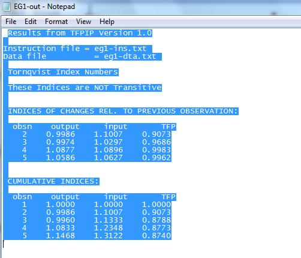
Task: Click the 'CUMULATIVE INDICES:' heading
Action: point(53,181)
